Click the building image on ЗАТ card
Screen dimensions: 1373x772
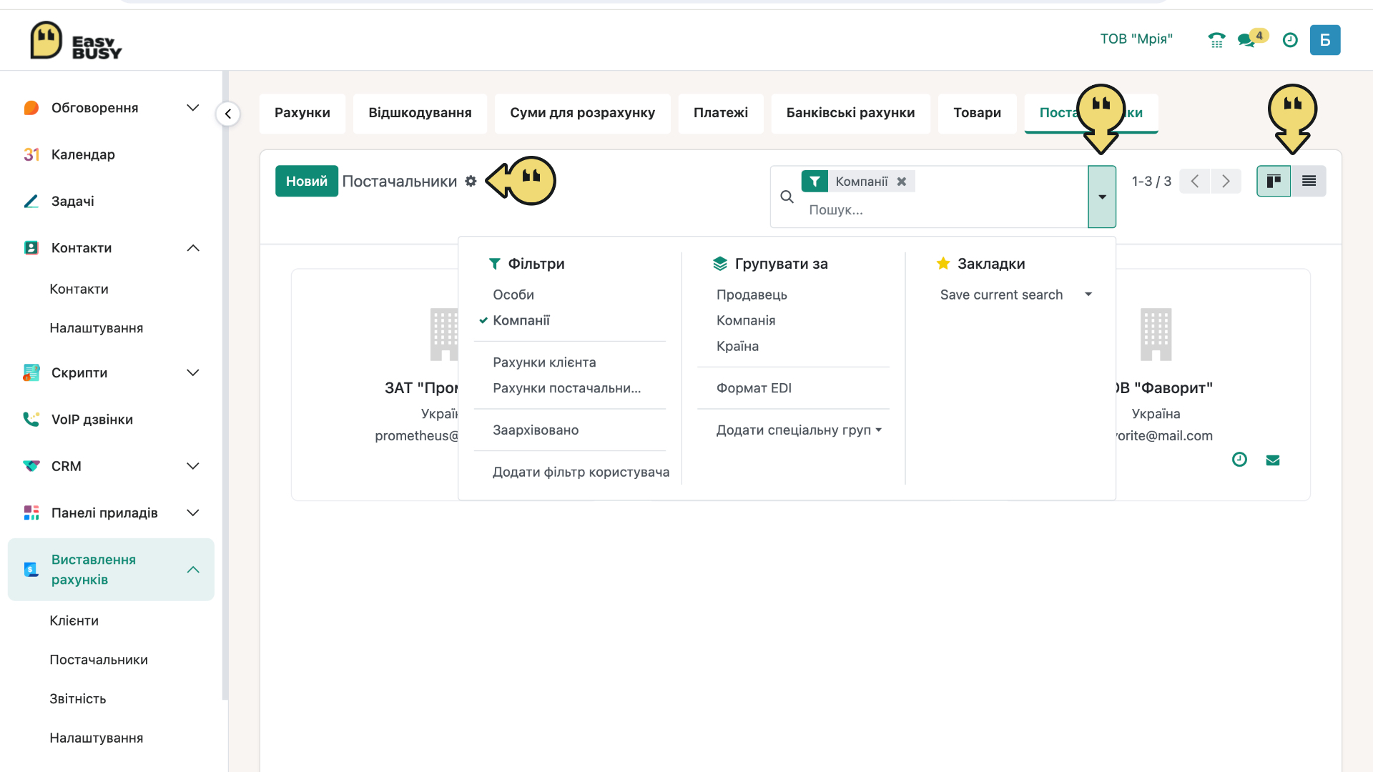click(444, 334)
